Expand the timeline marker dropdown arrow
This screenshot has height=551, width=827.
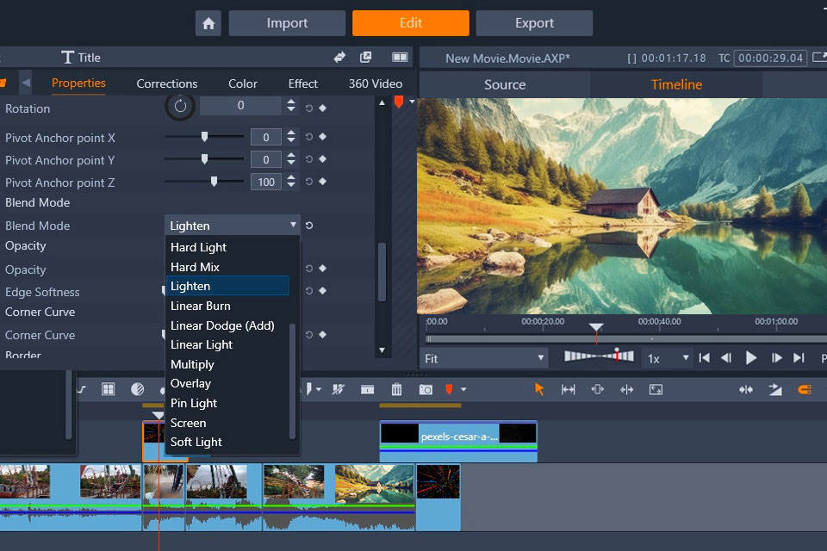(x=463, y=390)
